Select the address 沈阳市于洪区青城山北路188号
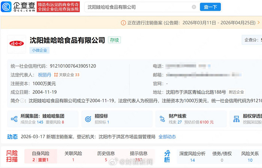262x168 pixels. (196, 92)
